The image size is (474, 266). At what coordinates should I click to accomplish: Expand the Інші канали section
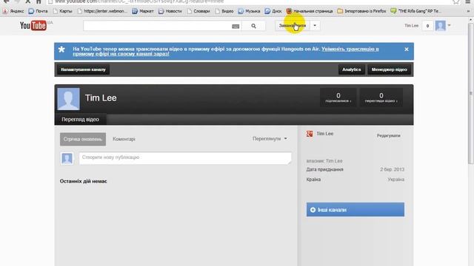pyautogui.click(x=355, y=210)
